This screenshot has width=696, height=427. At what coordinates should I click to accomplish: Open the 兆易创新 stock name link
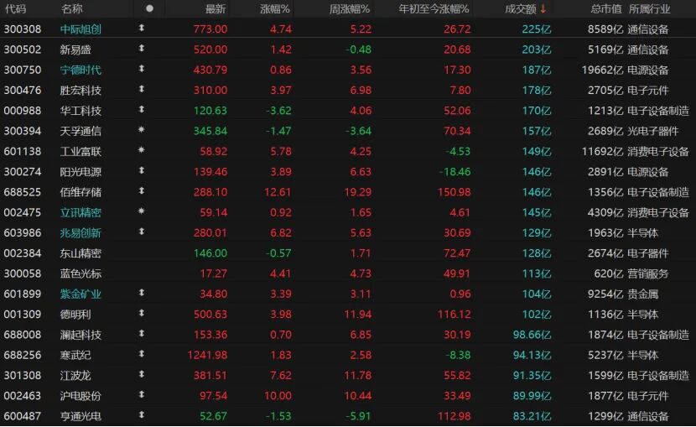81,232
